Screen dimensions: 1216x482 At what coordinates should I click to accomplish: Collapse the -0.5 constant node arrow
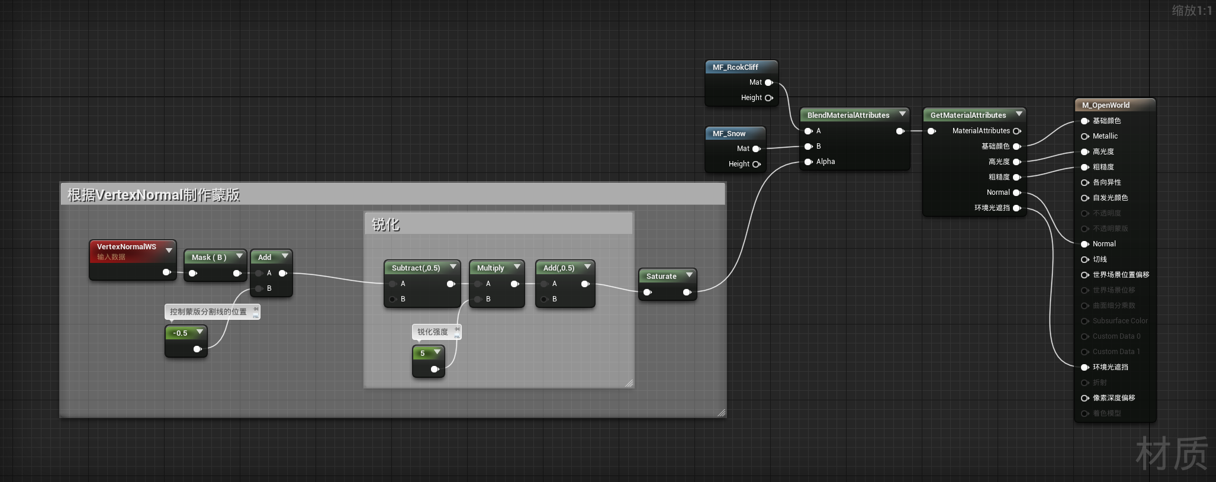(x=200, y=332)
